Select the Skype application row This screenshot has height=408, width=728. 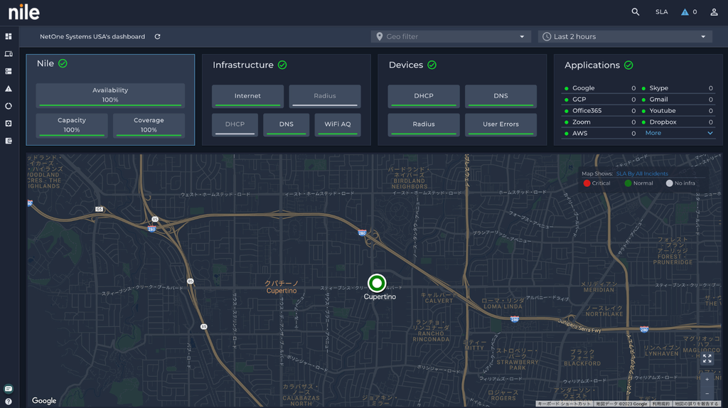[x=678, y=88]
